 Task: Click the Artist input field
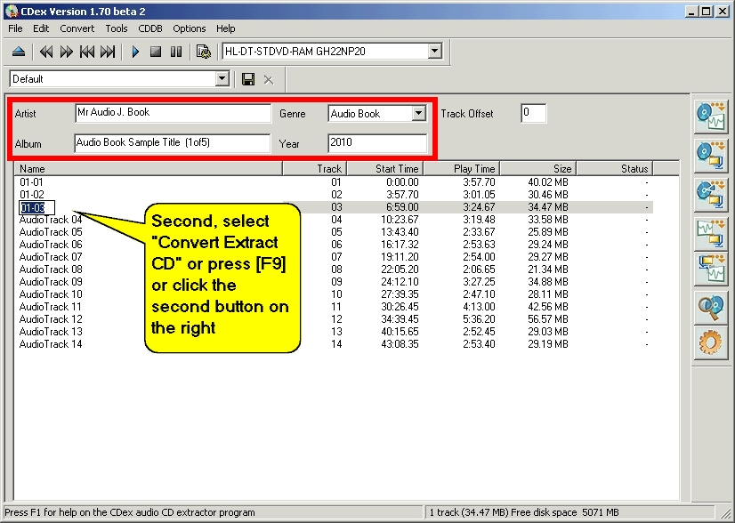coord(173,113)
